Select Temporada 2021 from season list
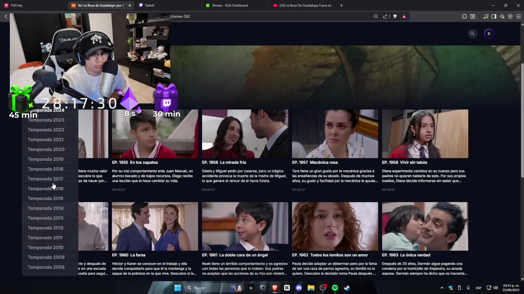The width and height of the screenshot is (524, 294). coord(46,140)
